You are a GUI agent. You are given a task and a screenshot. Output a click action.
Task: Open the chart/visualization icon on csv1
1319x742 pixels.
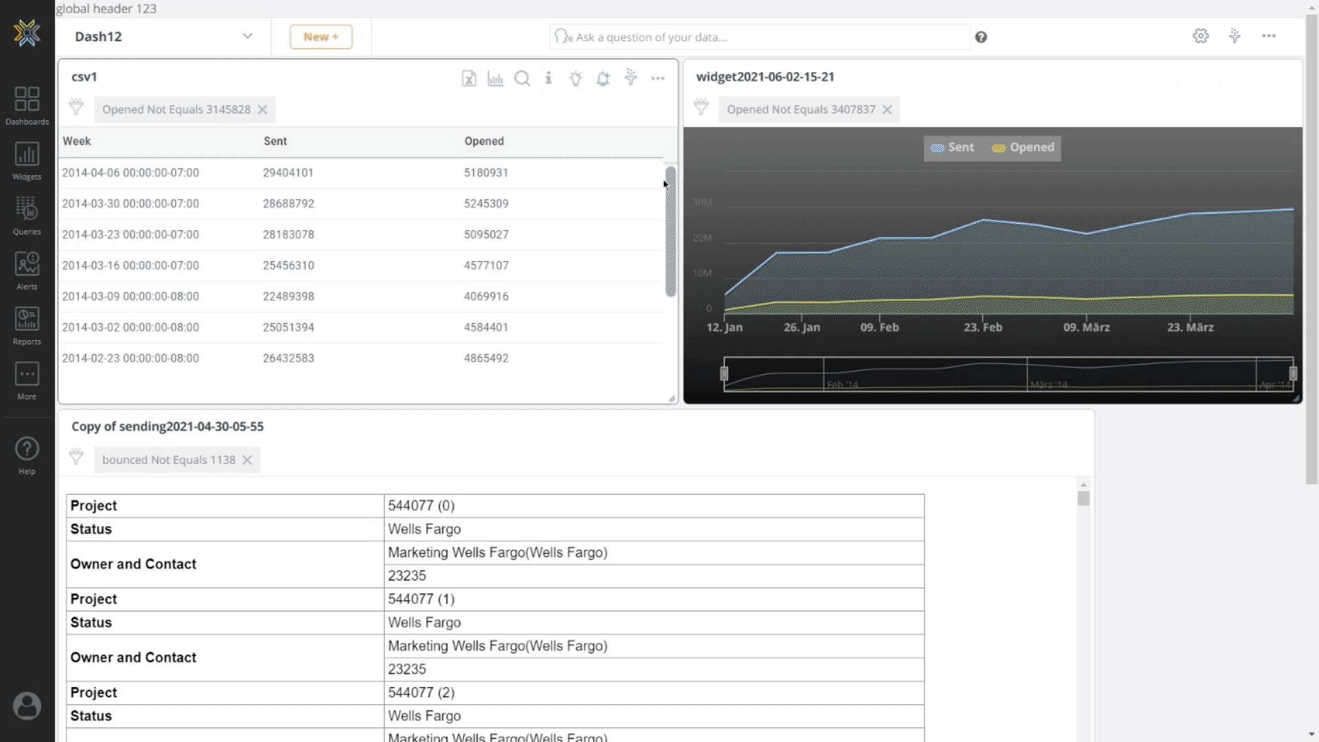coord(495,78)
